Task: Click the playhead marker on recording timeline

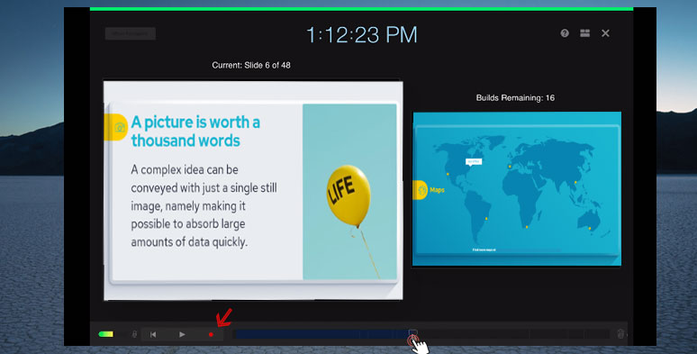Action: (413, 333)
